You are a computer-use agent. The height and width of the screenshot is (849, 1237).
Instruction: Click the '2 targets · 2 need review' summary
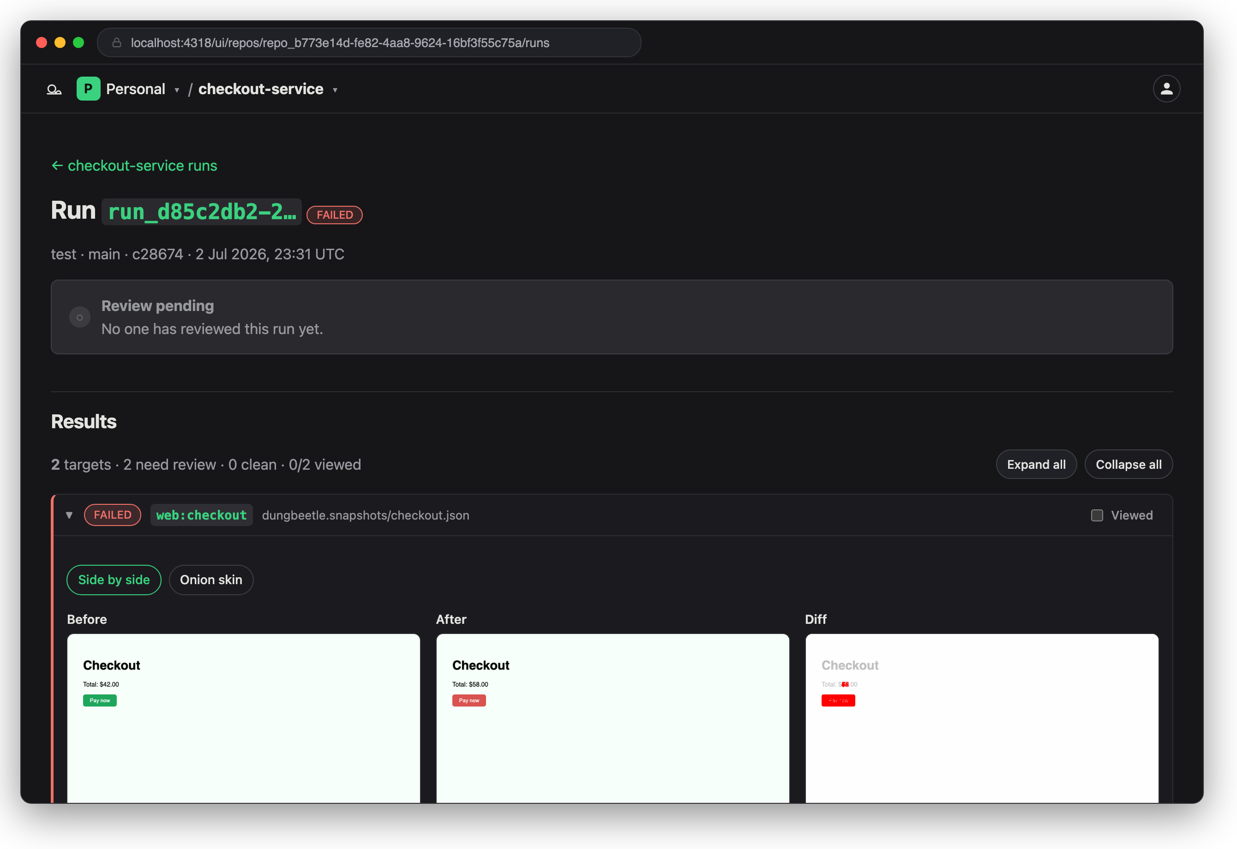click(x=206, y=465)
